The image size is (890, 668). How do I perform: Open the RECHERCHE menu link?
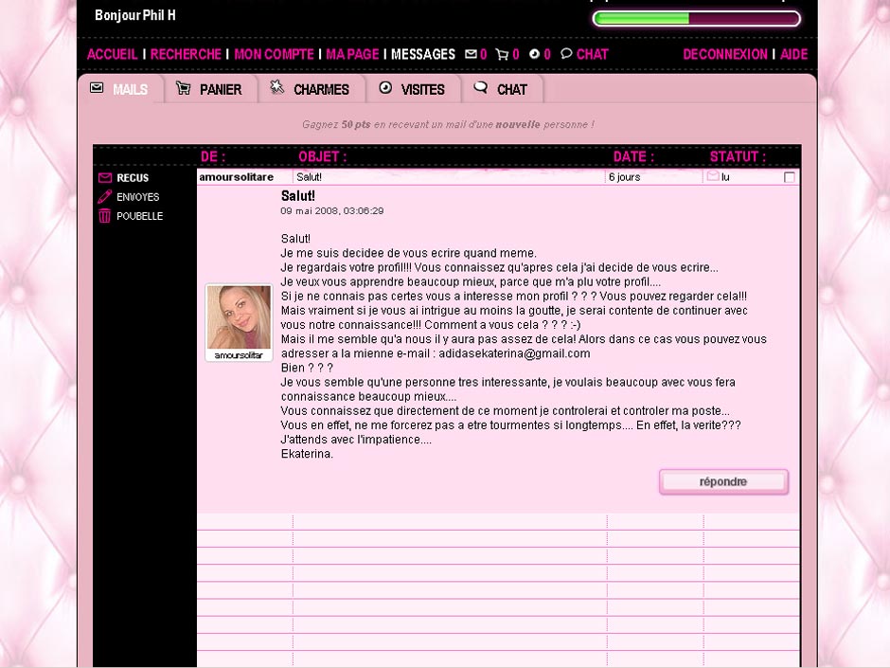(x=186, y=54)
